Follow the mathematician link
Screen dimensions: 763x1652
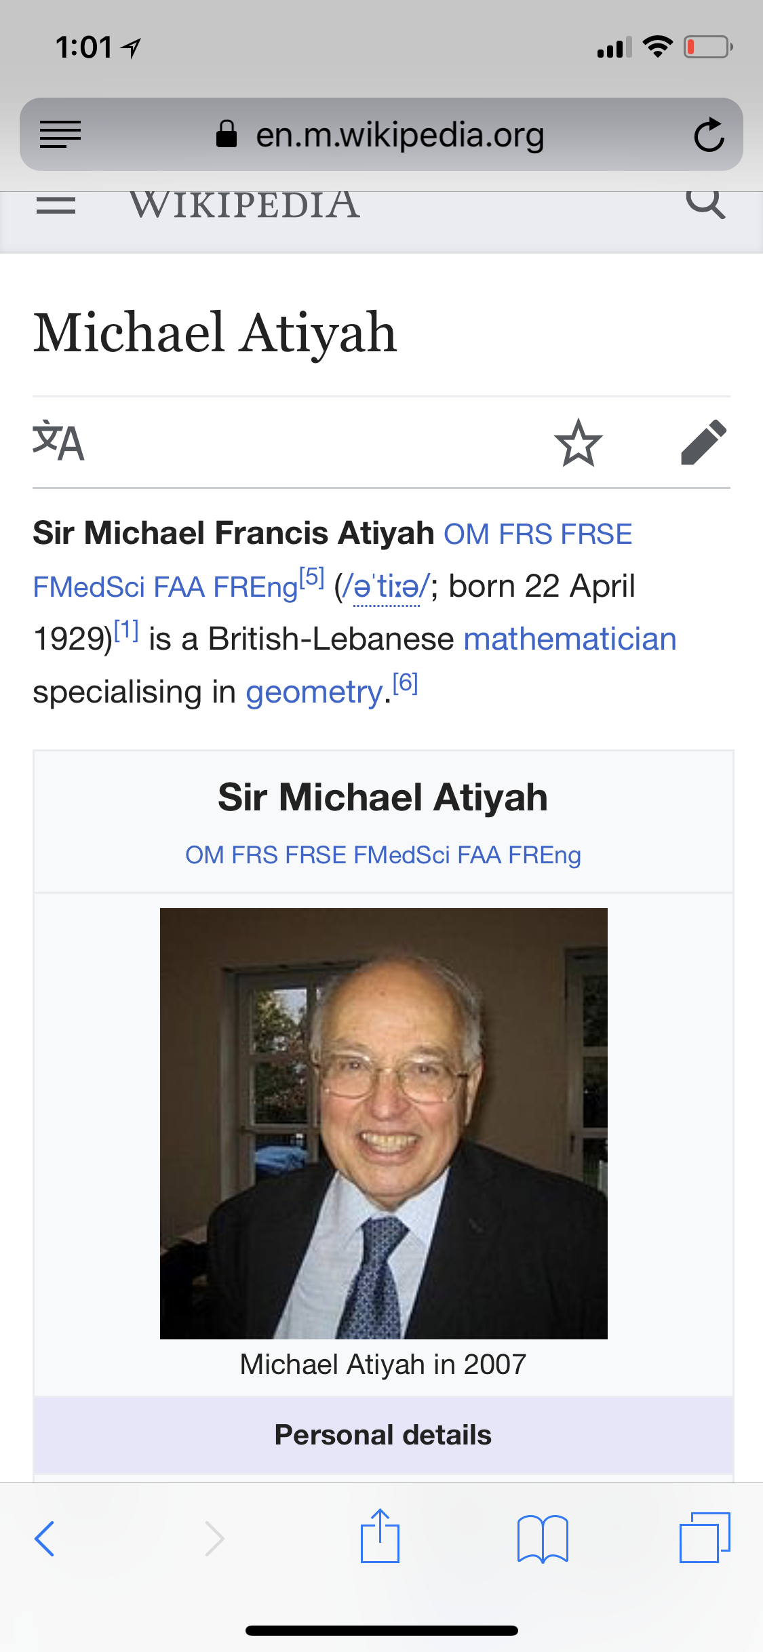[570, 639]
